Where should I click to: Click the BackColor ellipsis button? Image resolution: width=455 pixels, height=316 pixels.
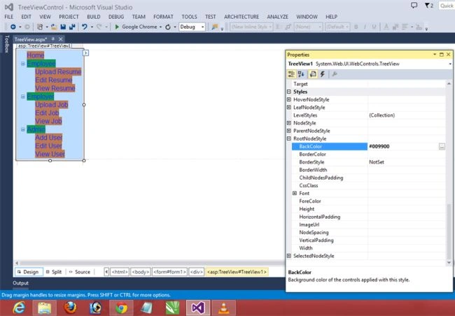[x=442, y=146]
